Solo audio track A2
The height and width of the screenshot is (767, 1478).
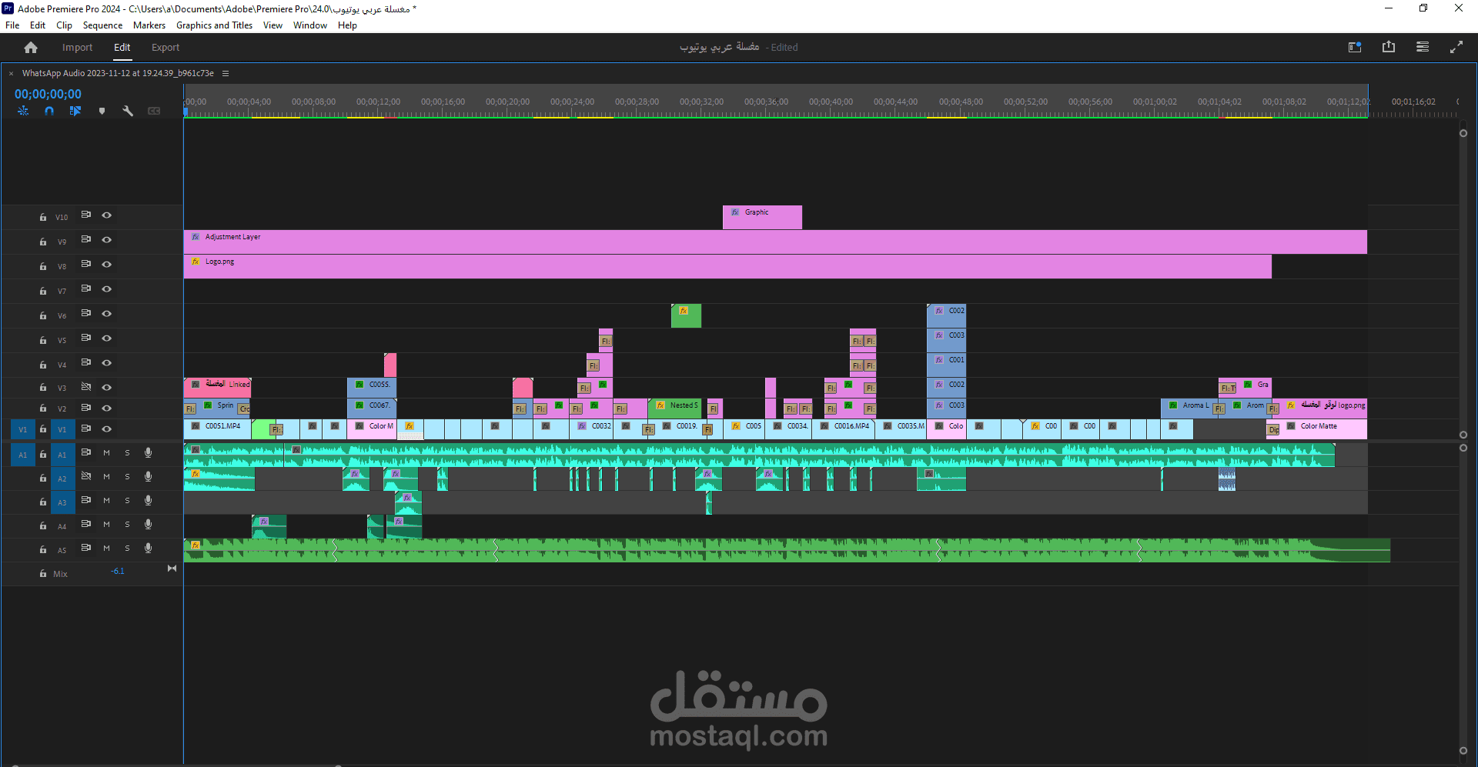coord(127,477)
